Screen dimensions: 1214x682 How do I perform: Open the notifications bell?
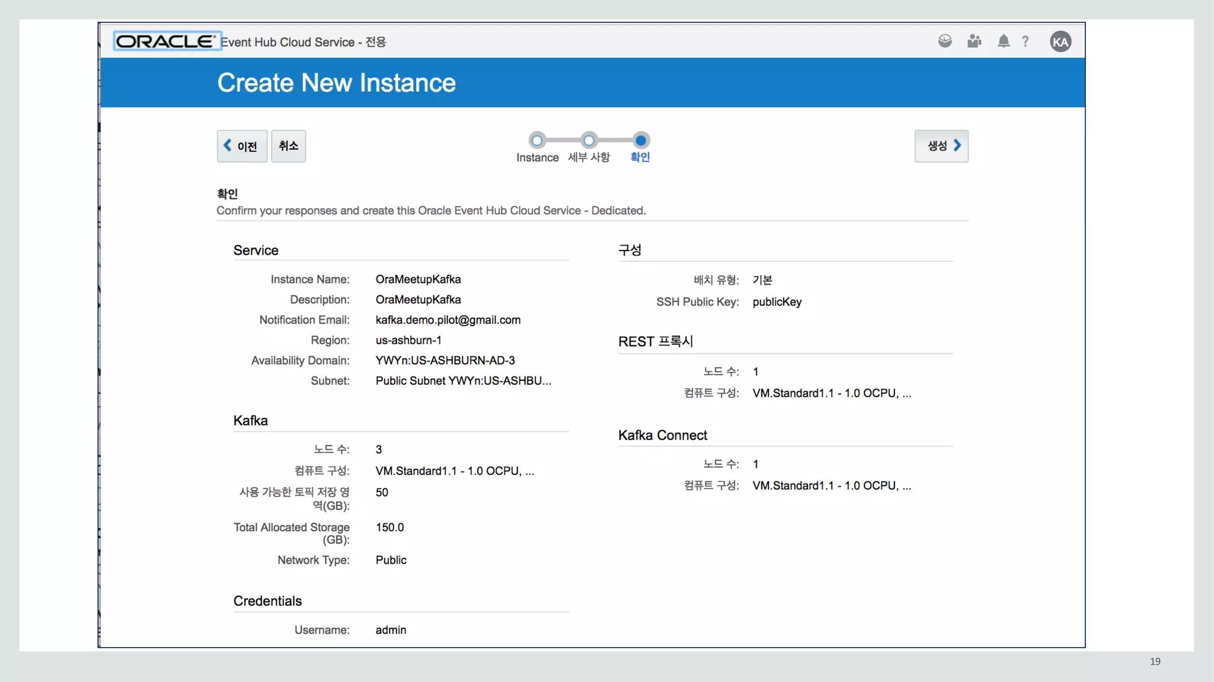coord(1003,41)
